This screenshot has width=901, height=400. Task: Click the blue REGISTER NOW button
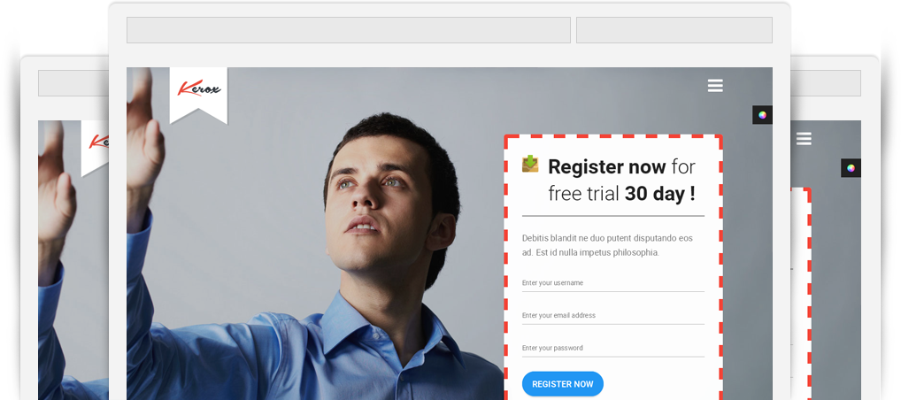coord(563,384)
